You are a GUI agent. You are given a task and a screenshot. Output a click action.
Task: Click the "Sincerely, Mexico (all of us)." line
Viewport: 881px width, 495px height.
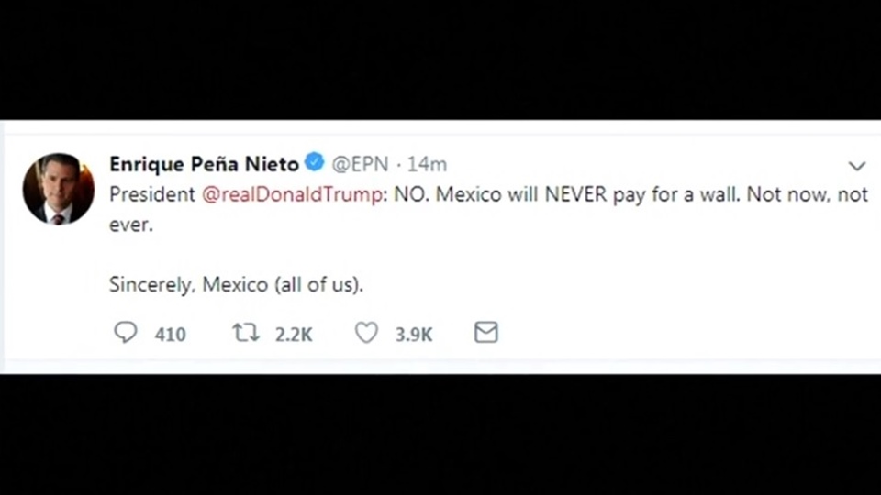coord(236,284)
